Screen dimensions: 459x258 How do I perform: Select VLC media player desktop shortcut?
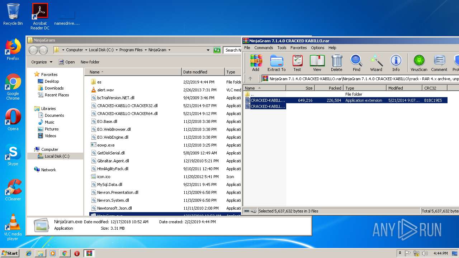(x=13, y=227)
